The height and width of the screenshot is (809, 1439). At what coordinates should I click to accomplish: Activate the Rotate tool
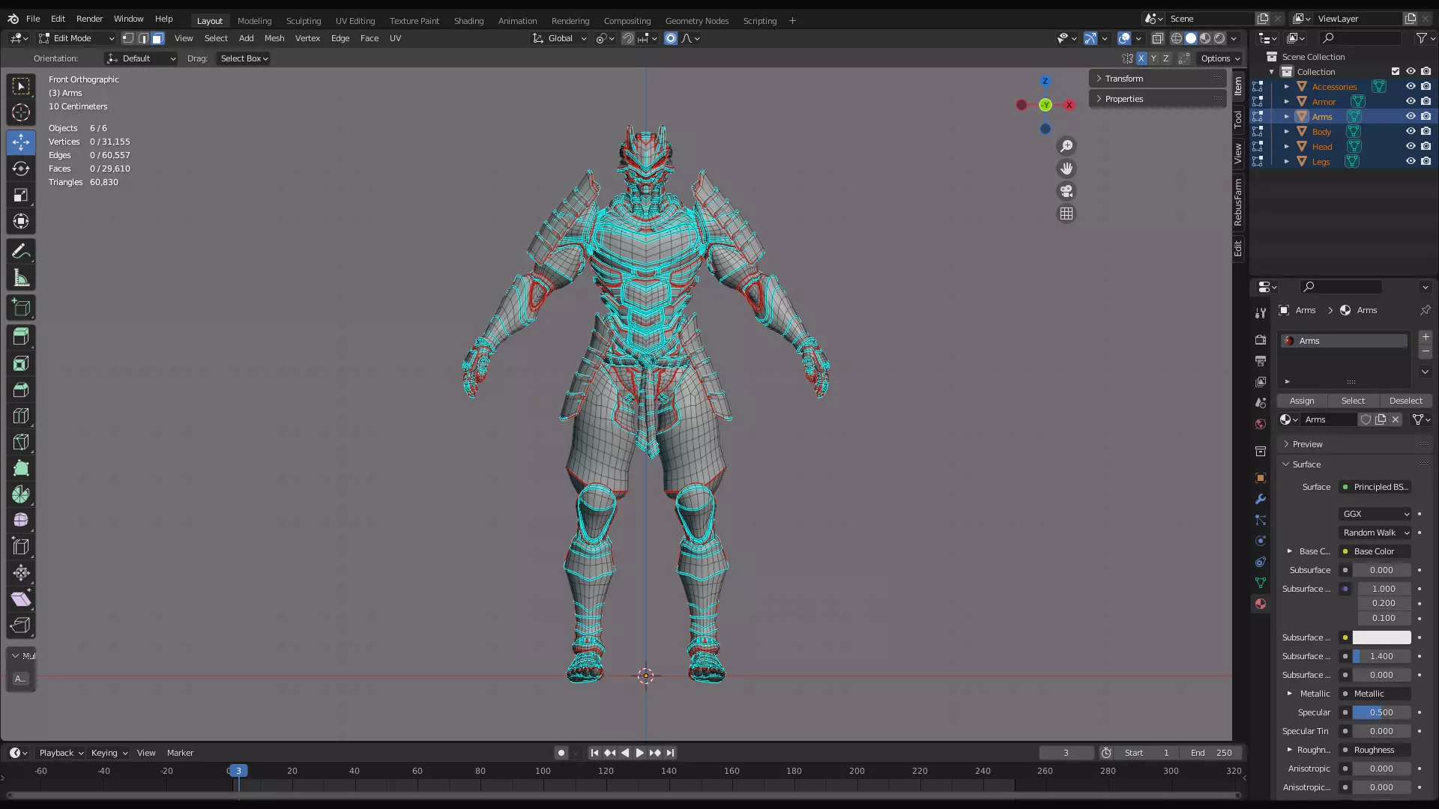click(21, 169)
